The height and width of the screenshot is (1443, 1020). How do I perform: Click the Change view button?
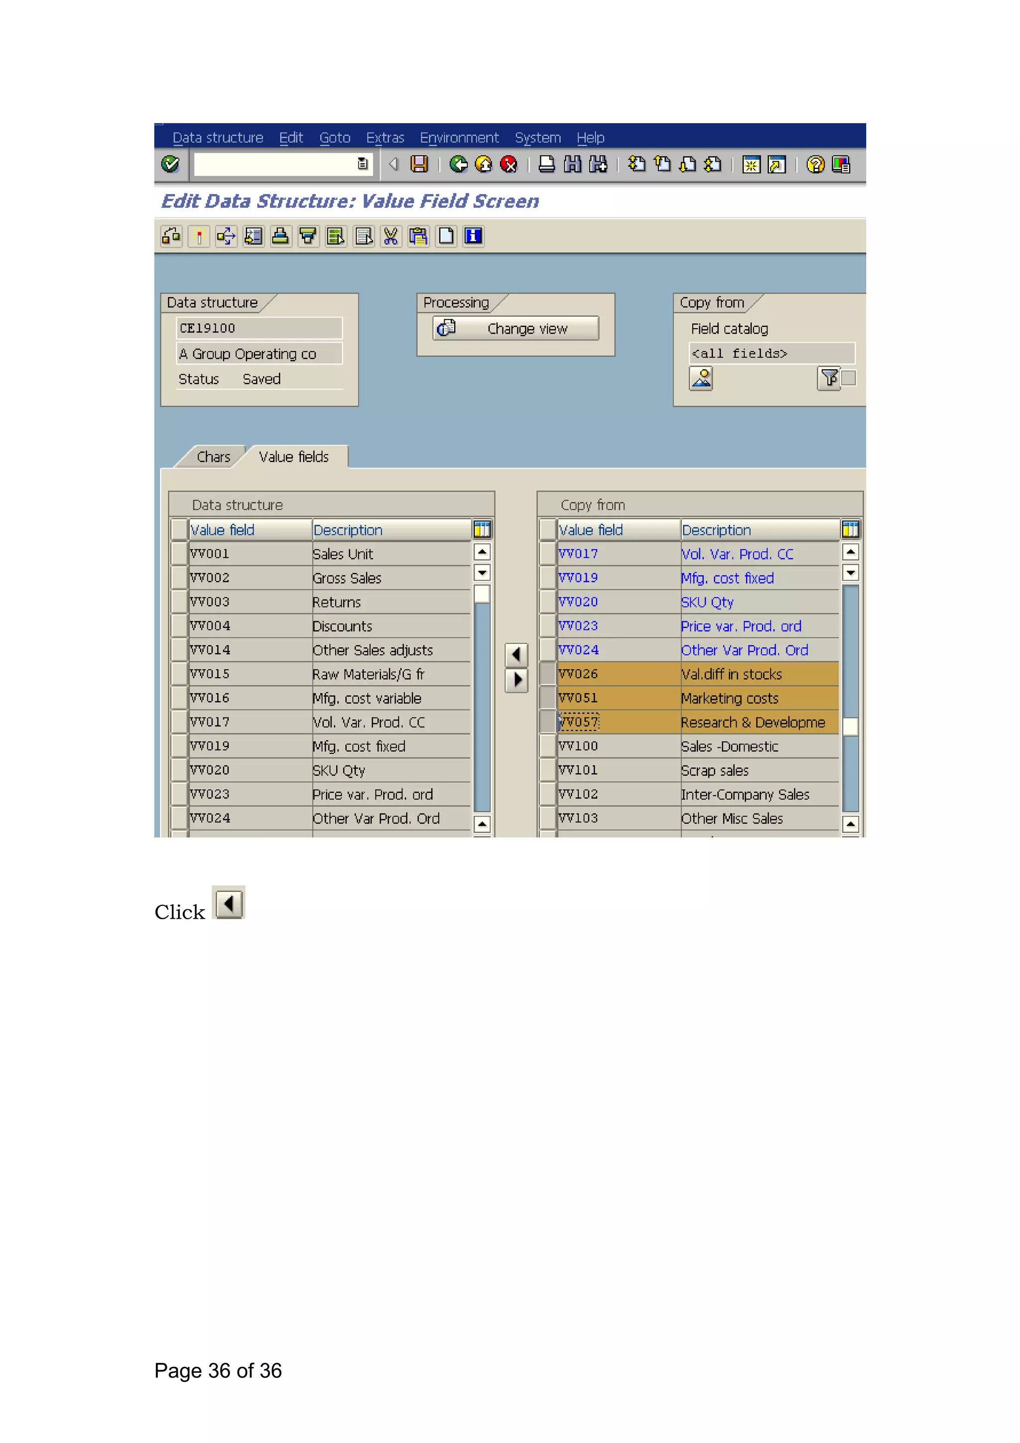(x=515, y=328)
